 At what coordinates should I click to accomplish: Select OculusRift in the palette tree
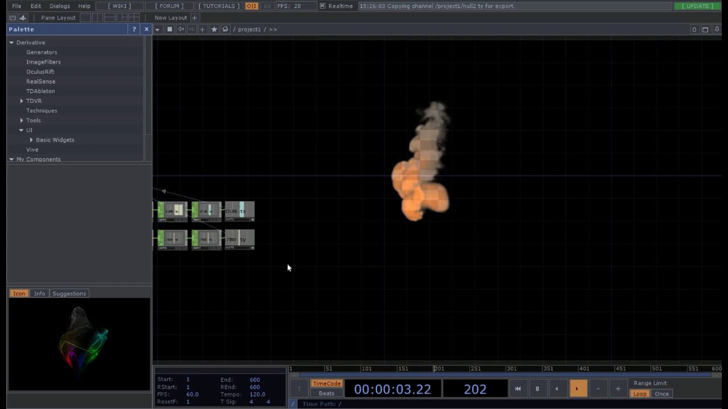click(x=40, y=72)
